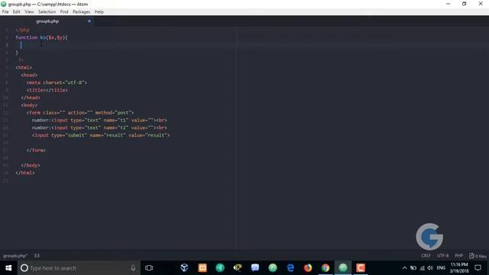Click line number 3 in gutter

[x=7, y=45]
